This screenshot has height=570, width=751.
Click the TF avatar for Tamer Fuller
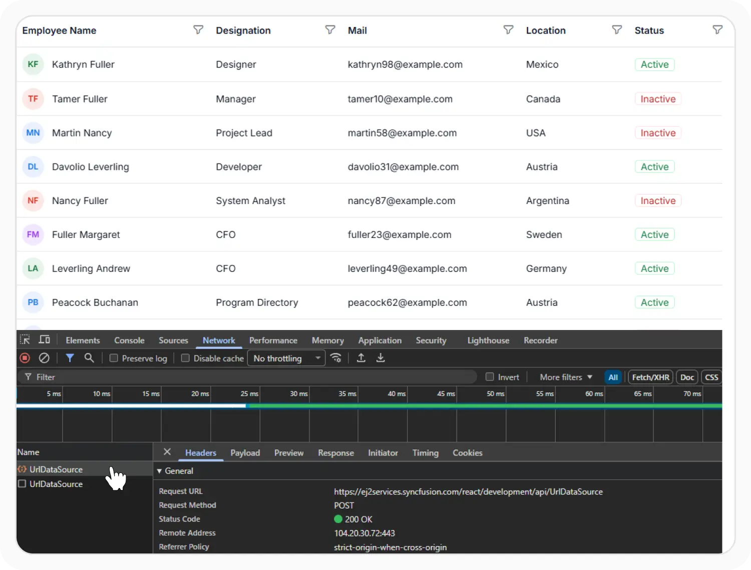(x=33, y=99)
